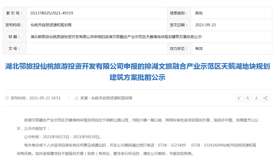Click the empty 文号 value cell
The height and width of the screenshot is (159, 276).
97,48
